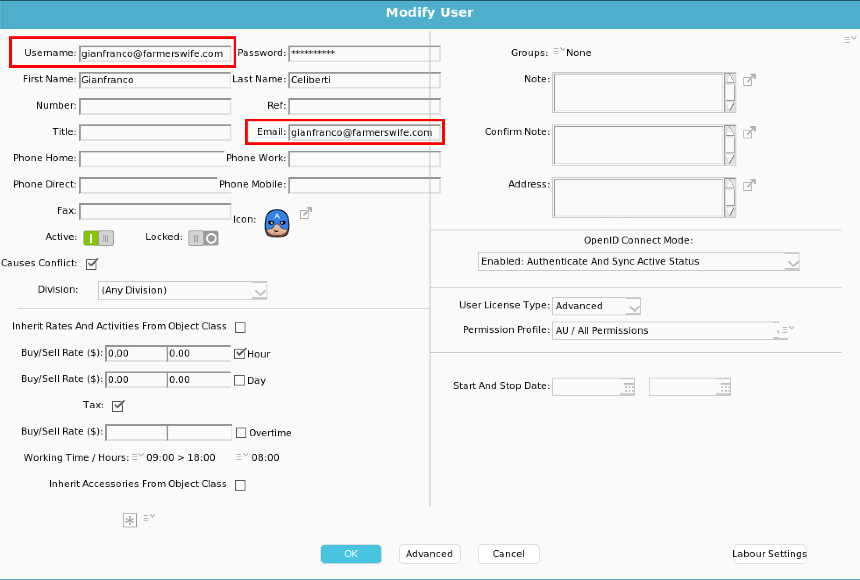The width and height of the screenshot is (860, 580).
Task: Click the Captain America user icon
Action: pyautogui.click(x=277, y=223)
